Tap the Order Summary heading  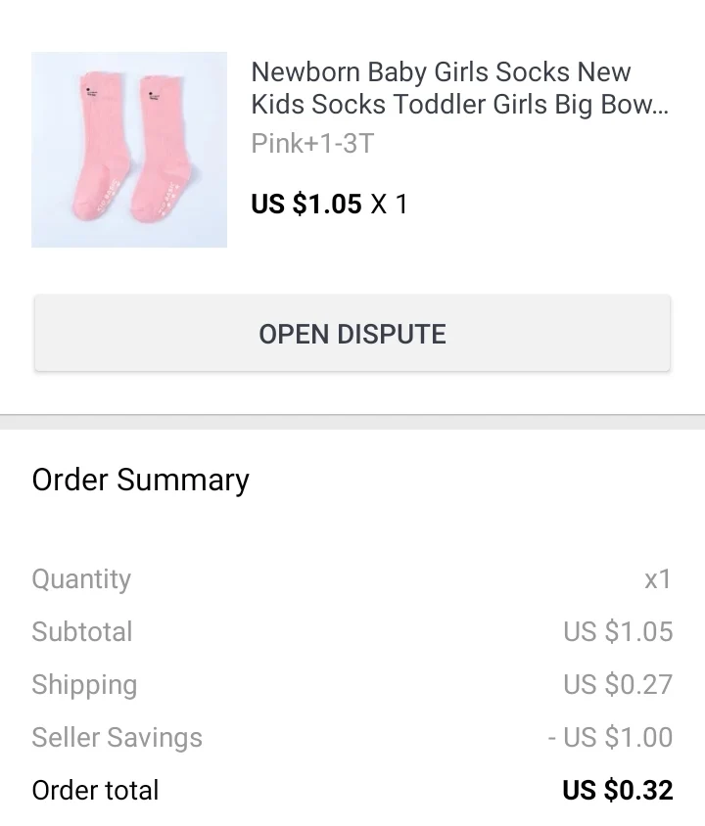(141, 480)
